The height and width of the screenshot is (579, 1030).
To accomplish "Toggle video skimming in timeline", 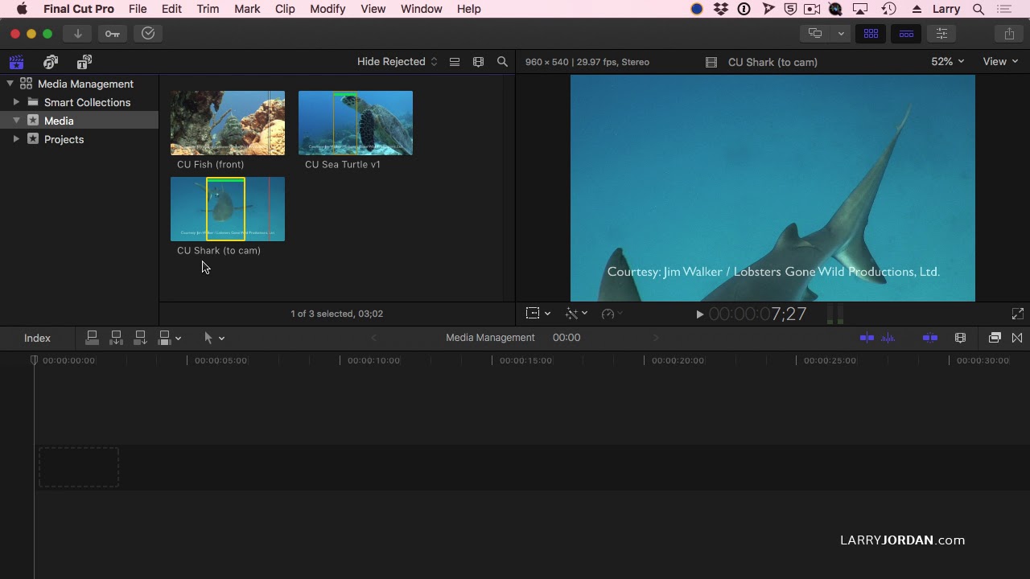I will tap(867, 338).
